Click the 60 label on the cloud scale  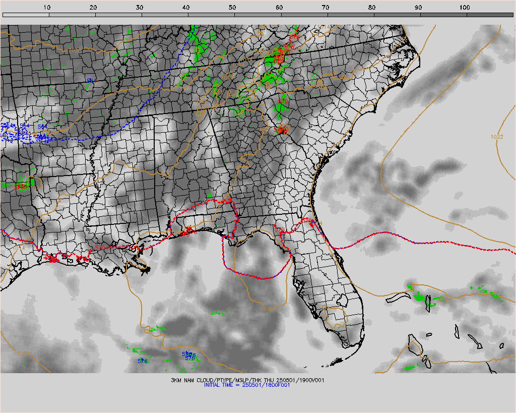point(279,7)
